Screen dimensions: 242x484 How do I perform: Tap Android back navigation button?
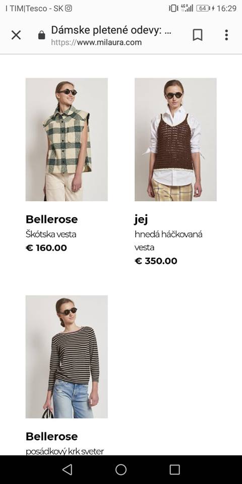point(67,469)
